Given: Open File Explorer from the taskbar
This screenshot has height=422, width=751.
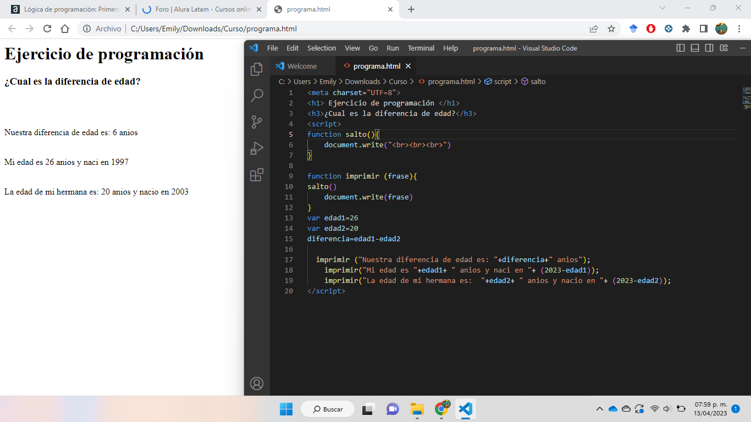Looking at the screenshot, I should click(417, 409).
